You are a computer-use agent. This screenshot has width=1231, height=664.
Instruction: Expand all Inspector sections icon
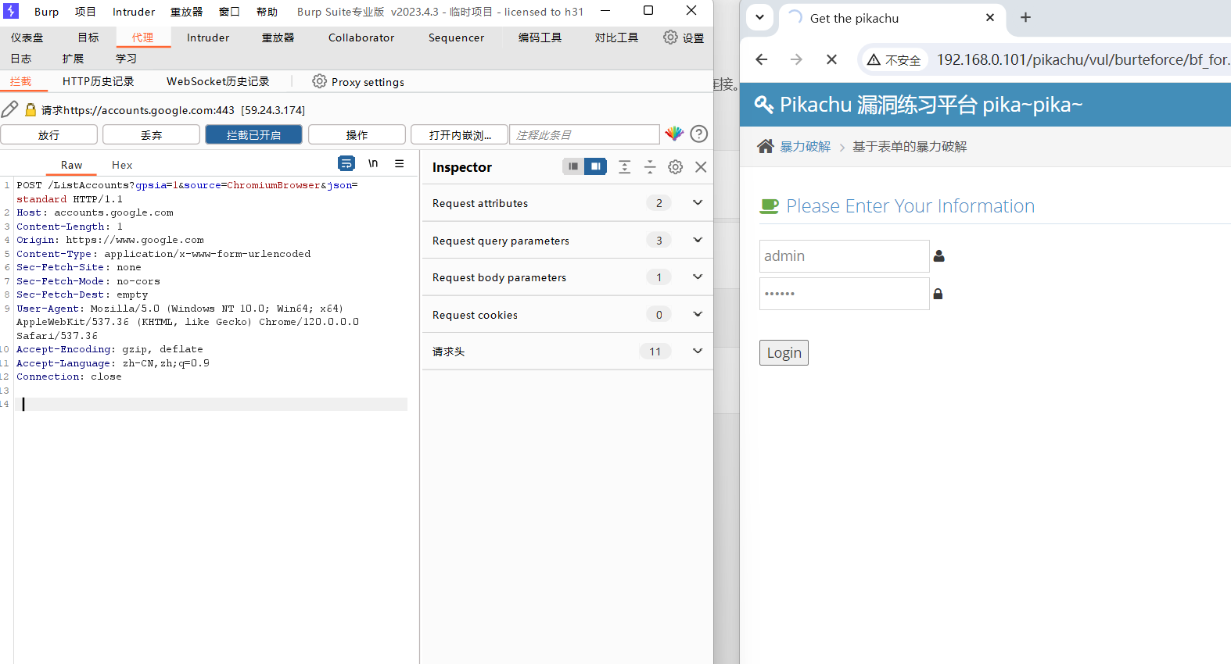coord(625,166)
